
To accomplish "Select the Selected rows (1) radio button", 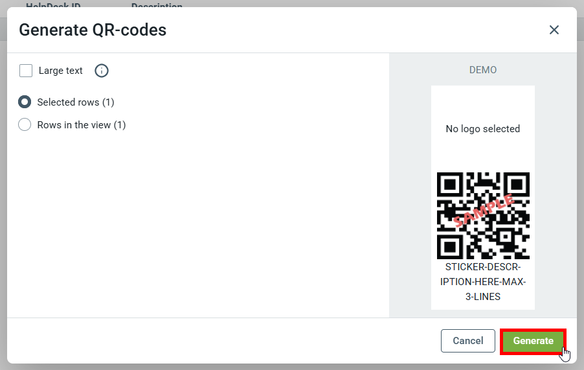I will pos(25,102).
